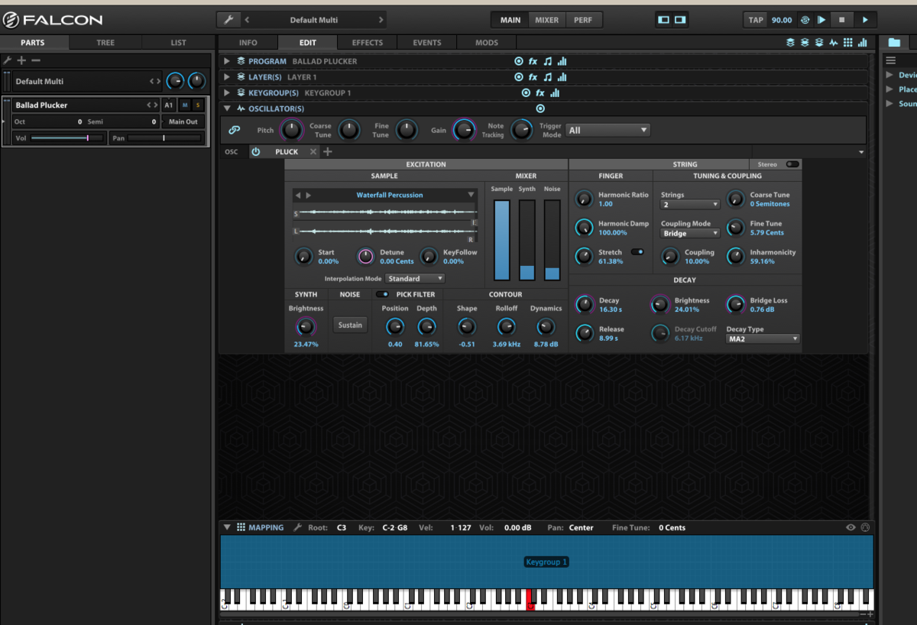Screen dimensions: 917x625
Task: Show right sidebar with the layout icon
Action: click(x=680, y=20)
